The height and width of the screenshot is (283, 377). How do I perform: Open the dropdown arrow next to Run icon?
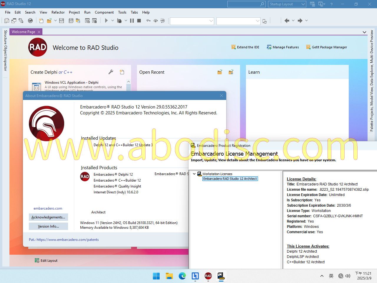click(113, 21)
